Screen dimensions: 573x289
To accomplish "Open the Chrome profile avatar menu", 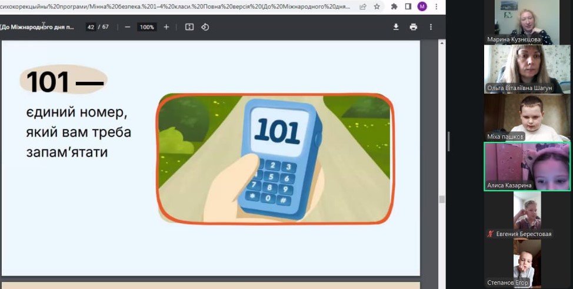I will (x=422, y=6).
